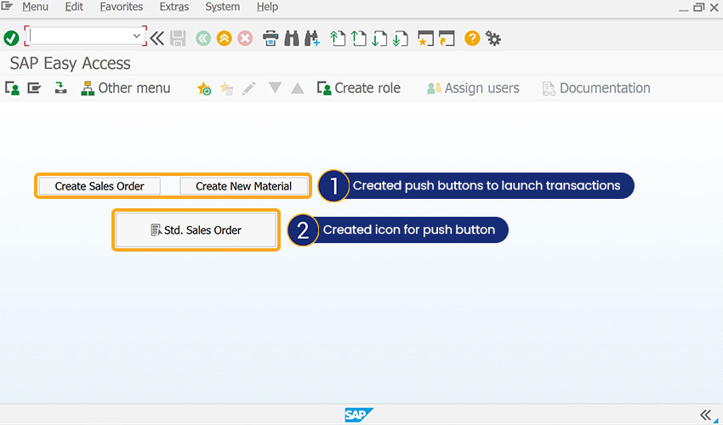Open the Help menu
The width and height of the screenshot is (723, 425).
click(267, 7)
